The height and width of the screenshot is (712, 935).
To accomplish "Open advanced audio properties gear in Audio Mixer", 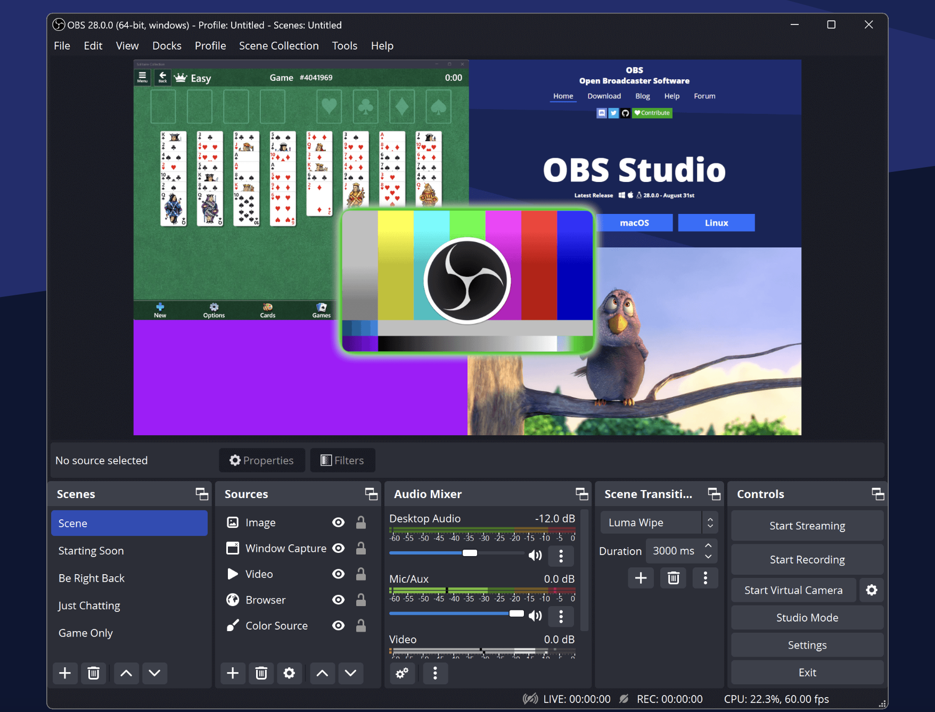I will [403, 673].
